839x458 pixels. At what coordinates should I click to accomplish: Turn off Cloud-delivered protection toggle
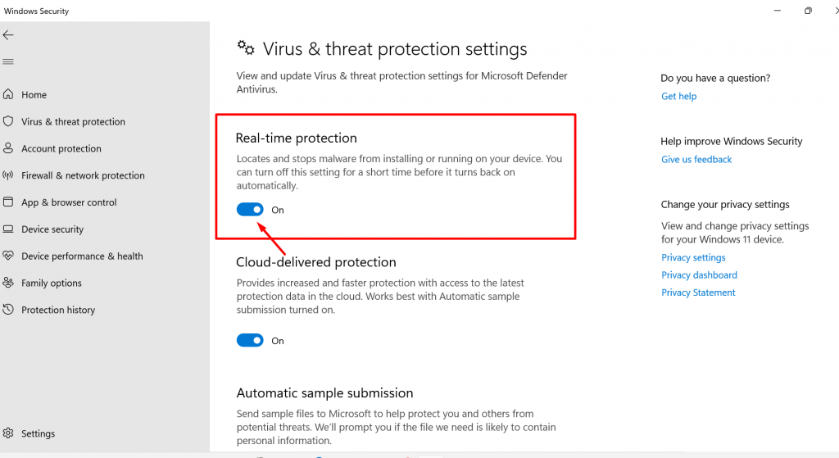[250, 341]
